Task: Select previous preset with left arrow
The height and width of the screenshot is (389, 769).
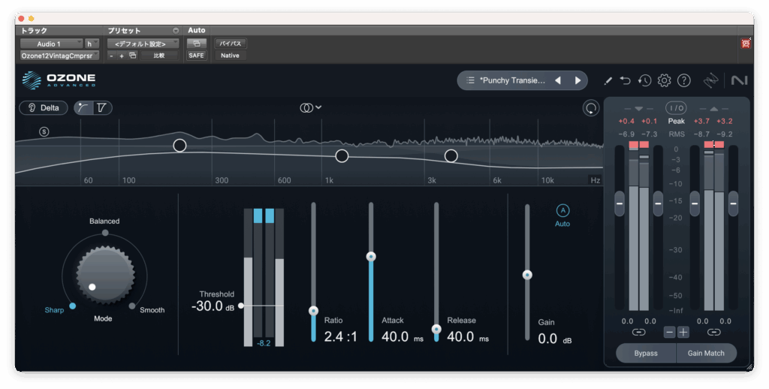Action: (558, 80)
